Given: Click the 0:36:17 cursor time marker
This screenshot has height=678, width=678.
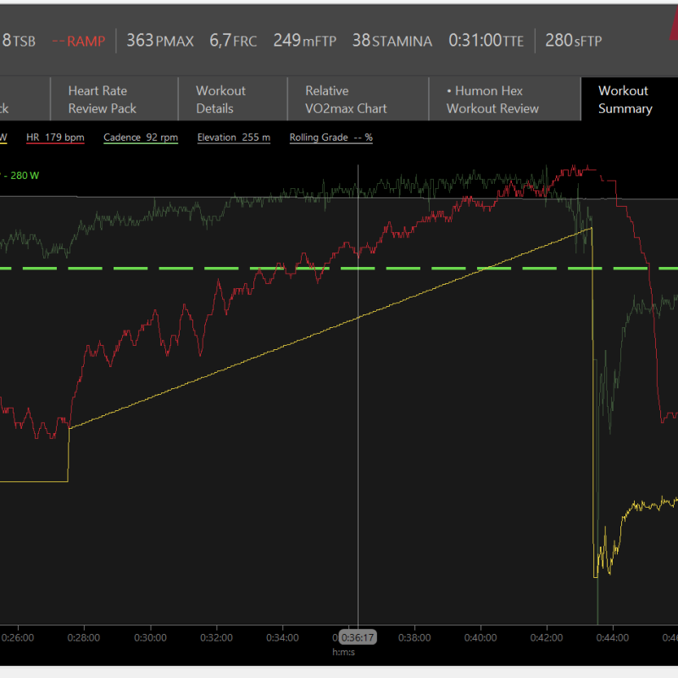Looking at the screenshot, I should pos(358,637).
